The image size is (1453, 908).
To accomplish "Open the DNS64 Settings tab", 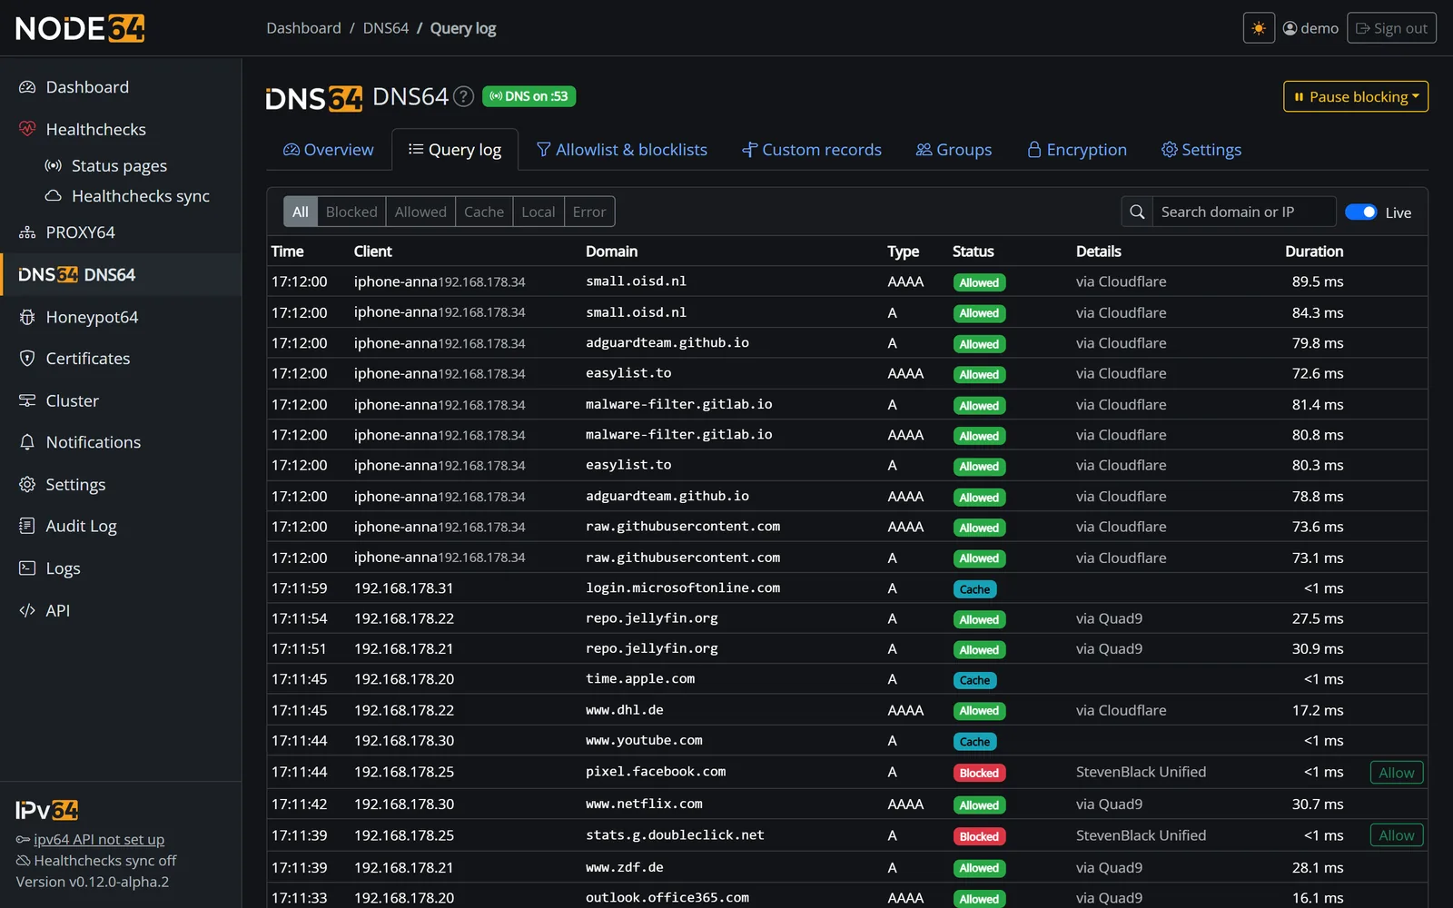I will coord(1201,150).
